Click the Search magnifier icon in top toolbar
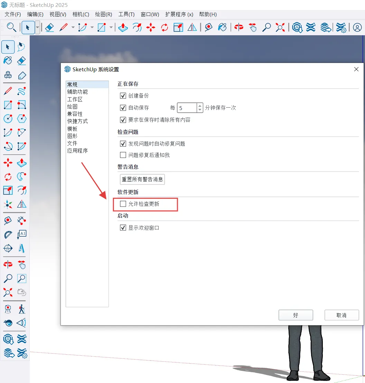This screenshot has width=365, height=383. click(11, 27)
